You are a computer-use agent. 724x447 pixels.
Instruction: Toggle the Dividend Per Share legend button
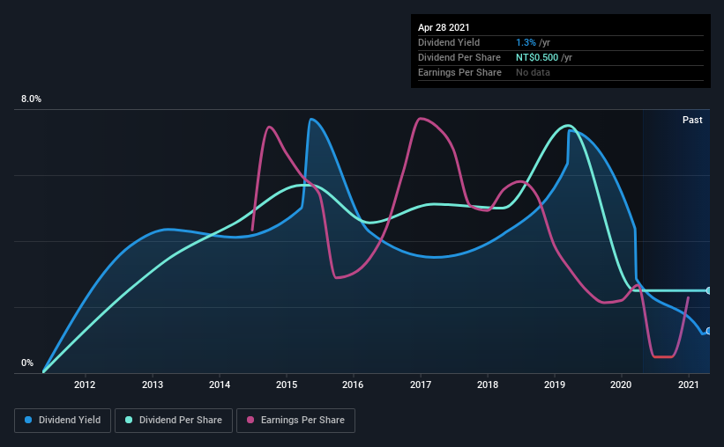coord(174,421)
